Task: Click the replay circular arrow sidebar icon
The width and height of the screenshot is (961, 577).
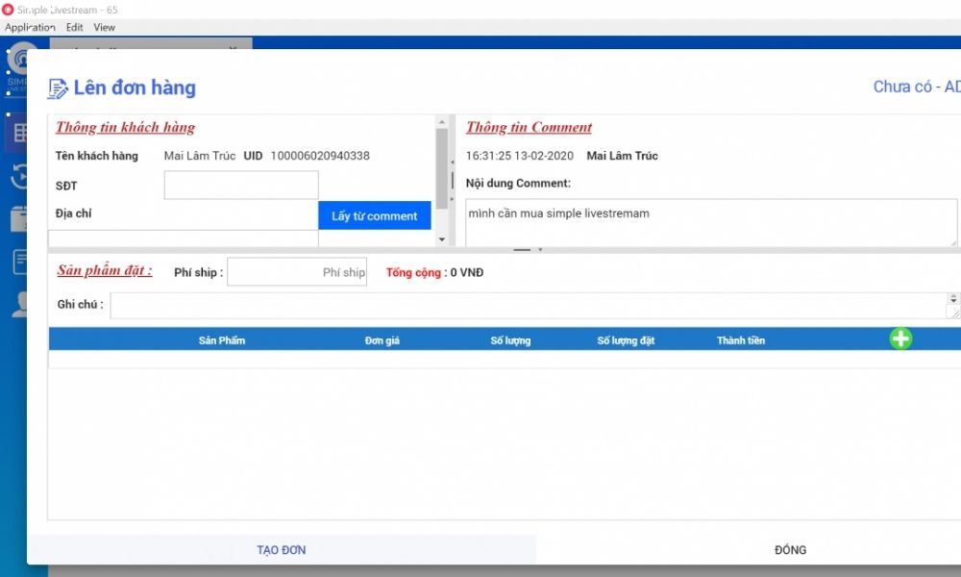Action: pos(18,176)
